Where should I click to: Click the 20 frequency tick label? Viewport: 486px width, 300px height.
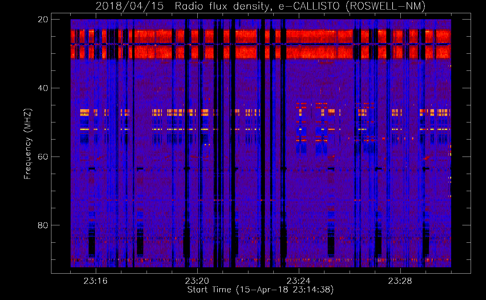pyautogui.click(x=43, y=19)
